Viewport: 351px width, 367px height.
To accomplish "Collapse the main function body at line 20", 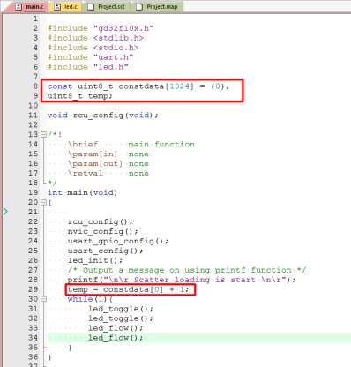I will click(x=43, y=202).
